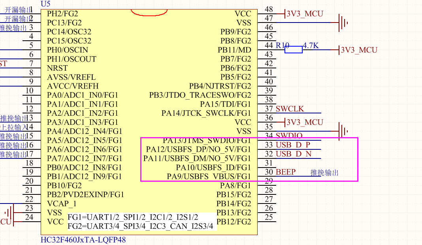Click pin name PA11/USBFS_DM/NO_5V/FG1

click(197, 158)
